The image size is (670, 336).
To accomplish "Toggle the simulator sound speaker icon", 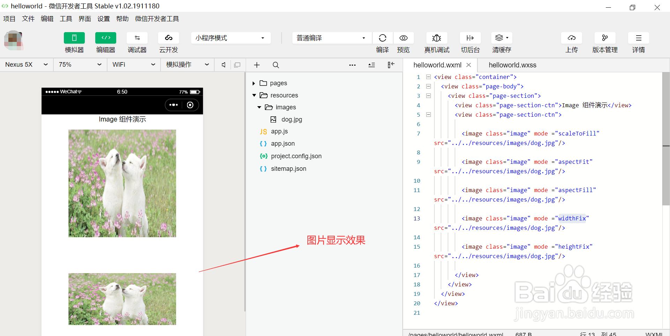I will 223,65.
